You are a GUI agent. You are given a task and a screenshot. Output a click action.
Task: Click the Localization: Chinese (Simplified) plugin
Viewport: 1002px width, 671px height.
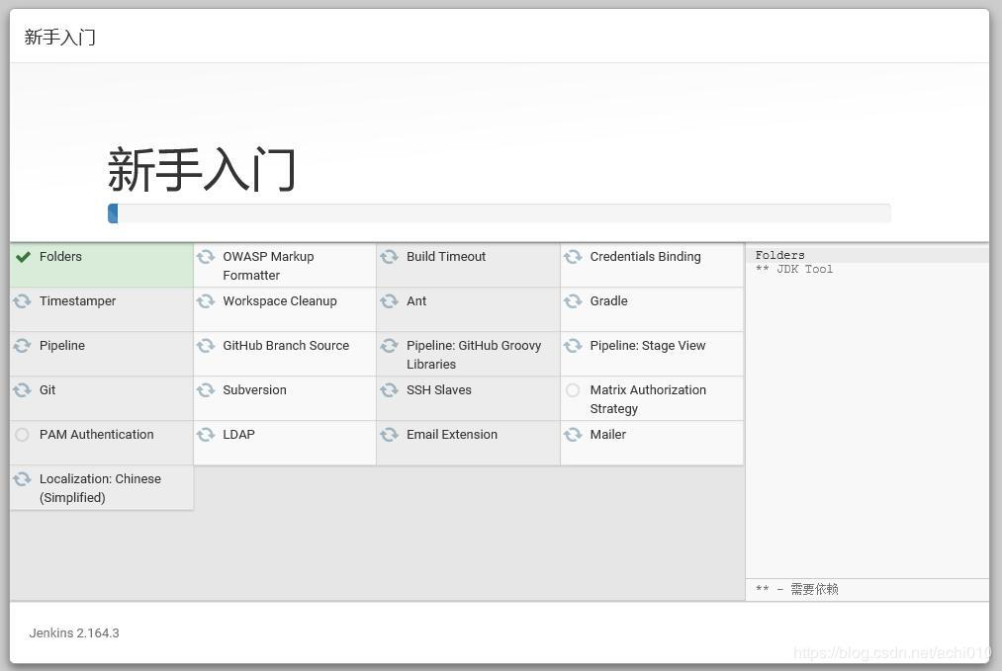(100, 488)
